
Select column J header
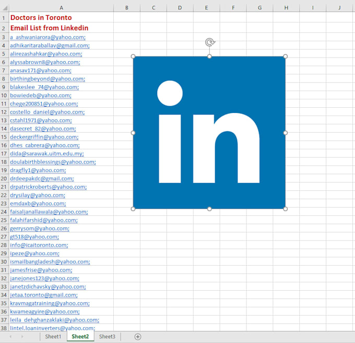point(339,7)
